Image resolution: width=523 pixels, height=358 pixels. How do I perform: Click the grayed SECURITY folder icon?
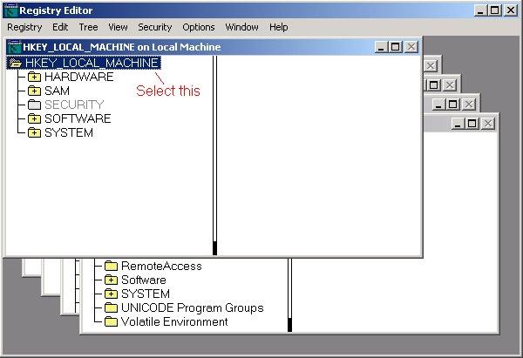tap(34, 105)
